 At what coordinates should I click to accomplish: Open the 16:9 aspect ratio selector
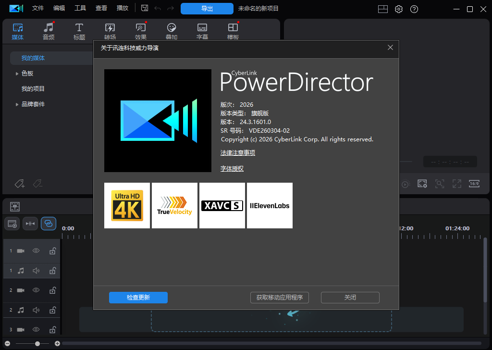(x=474, y=184)
